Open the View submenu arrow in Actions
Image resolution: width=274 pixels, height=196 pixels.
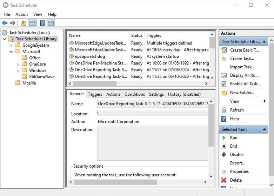(265, 101)
